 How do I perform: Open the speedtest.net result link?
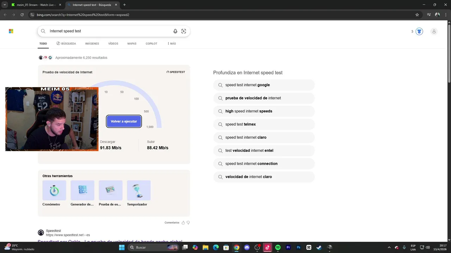(x=110, y=241)
